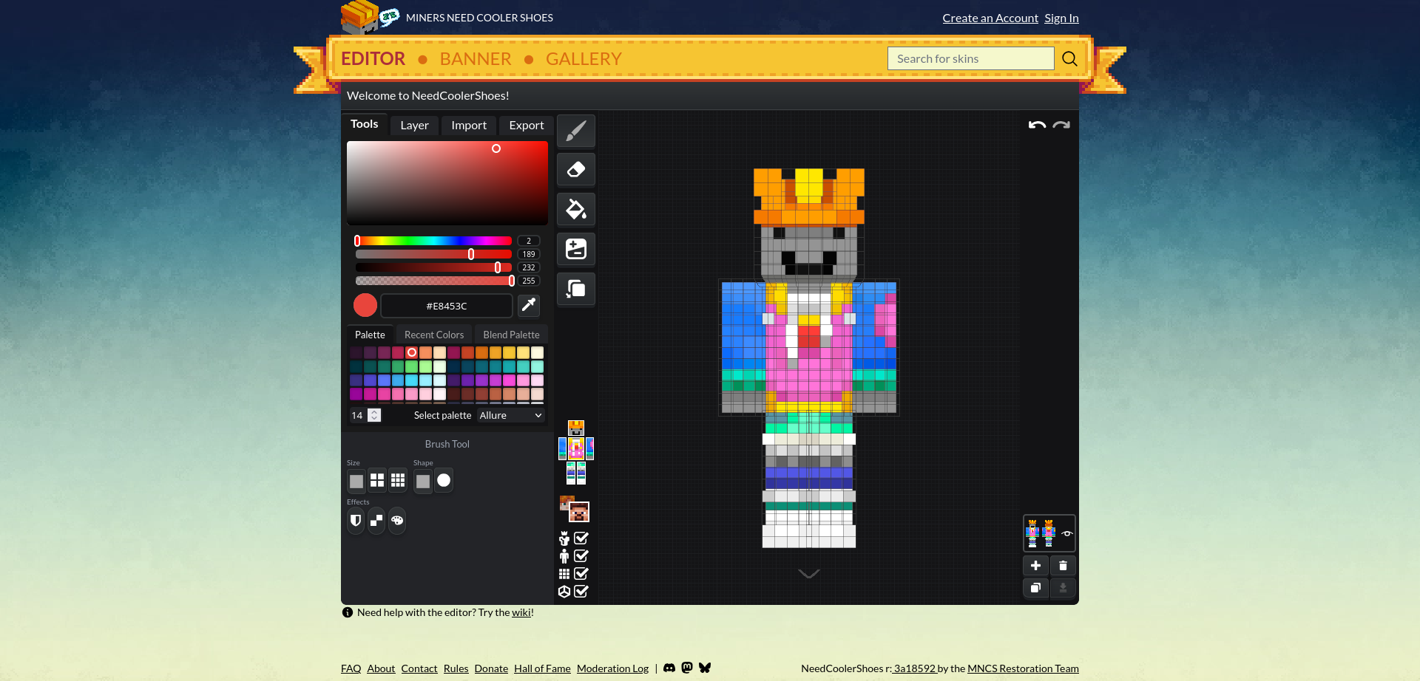Open the Discord icon in the footer
Viewport: 1420px width, 681px height.
click(669, 668)
